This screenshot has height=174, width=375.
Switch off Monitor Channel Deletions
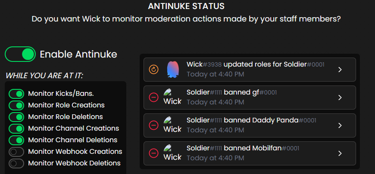[x=16, y=140]
